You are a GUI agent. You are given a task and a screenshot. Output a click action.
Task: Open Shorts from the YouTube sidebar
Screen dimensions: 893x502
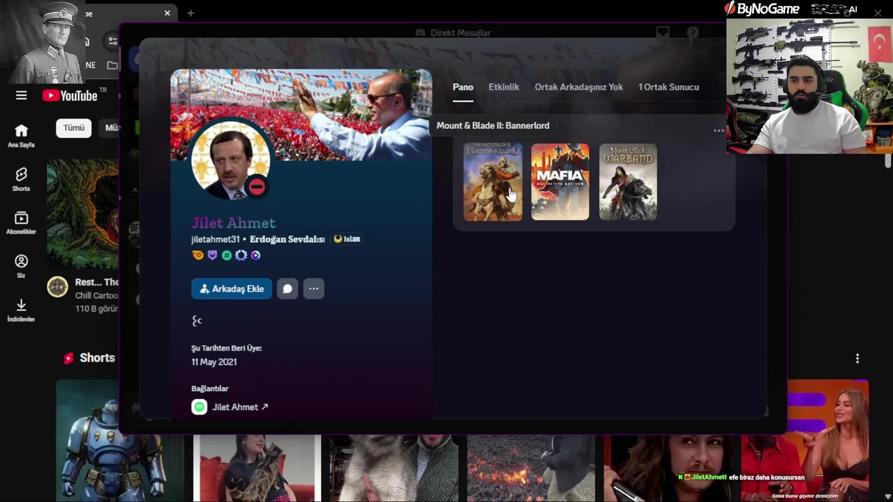21,179
